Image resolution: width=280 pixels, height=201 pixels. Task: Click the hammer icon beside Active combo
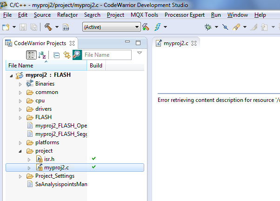tap(146, 27)
